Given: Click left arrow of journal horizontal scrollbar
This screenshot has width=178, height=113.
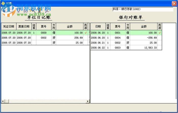Looking at the screenshot, I should pyautogui.click(x=3, y=101).
